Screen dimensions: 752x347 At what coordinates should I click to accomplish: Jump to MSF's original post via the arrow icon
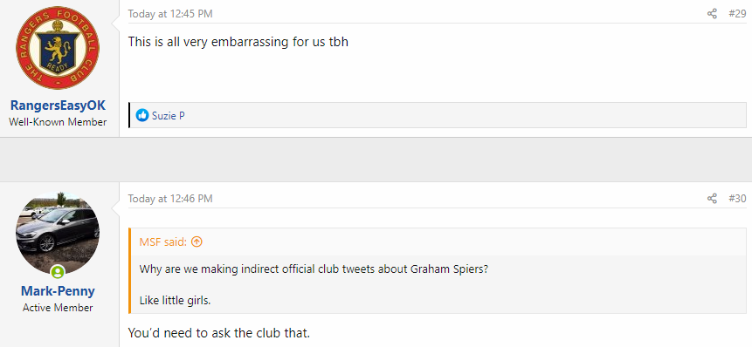pos(197,242)
